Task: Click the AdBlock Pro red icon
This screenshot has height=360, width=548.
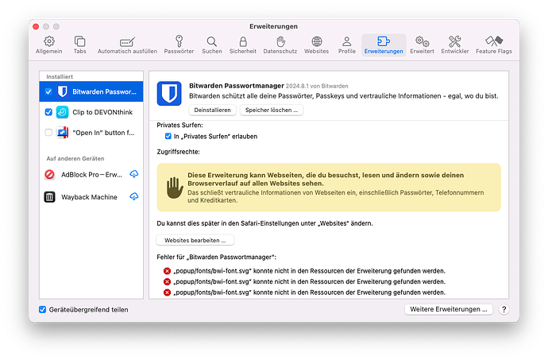Action: (49, 174)
